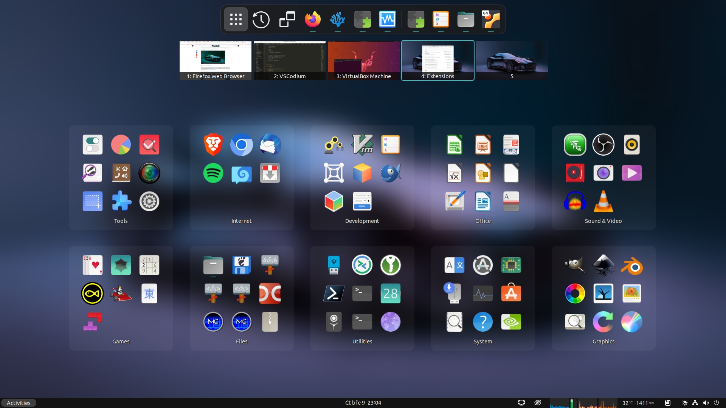This screenshot has height=408, width=726.
Task: Expand the System app folder
Action: pyautogui.click(x=482, y=342)
